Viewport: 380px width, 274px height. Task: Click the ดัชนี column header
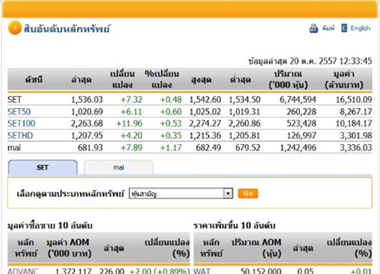(x=34, y=80)
